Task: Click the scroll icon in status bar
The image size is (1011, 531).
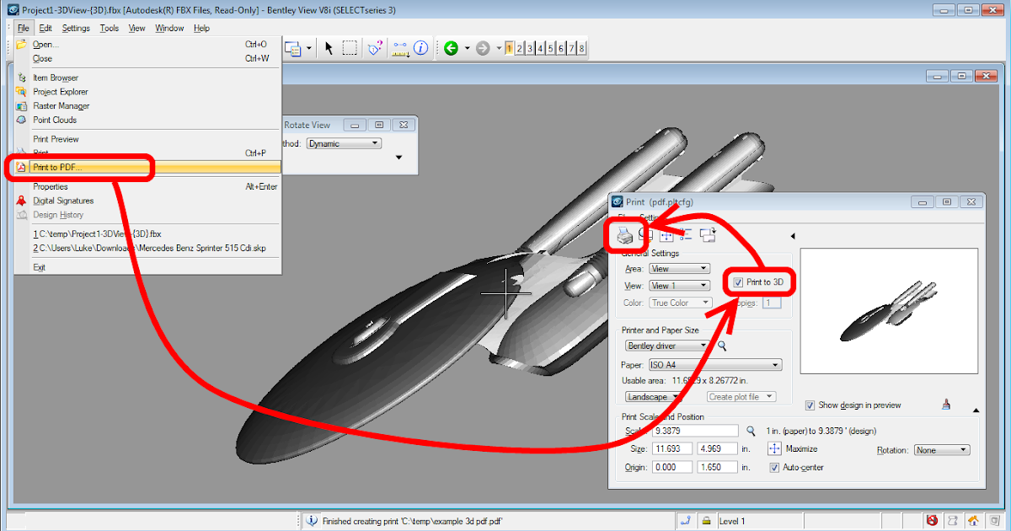Action: [x=953, y=521]
